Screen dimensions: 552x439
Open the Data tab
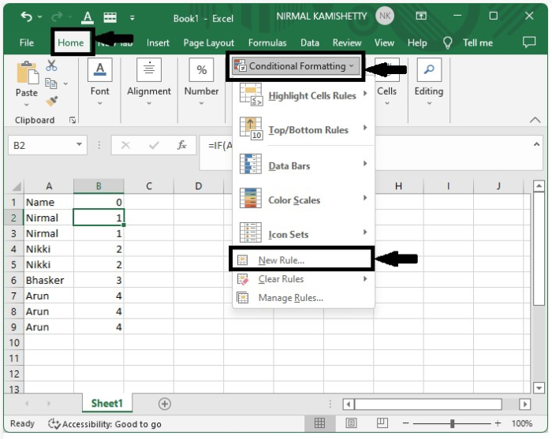[310, 43]
